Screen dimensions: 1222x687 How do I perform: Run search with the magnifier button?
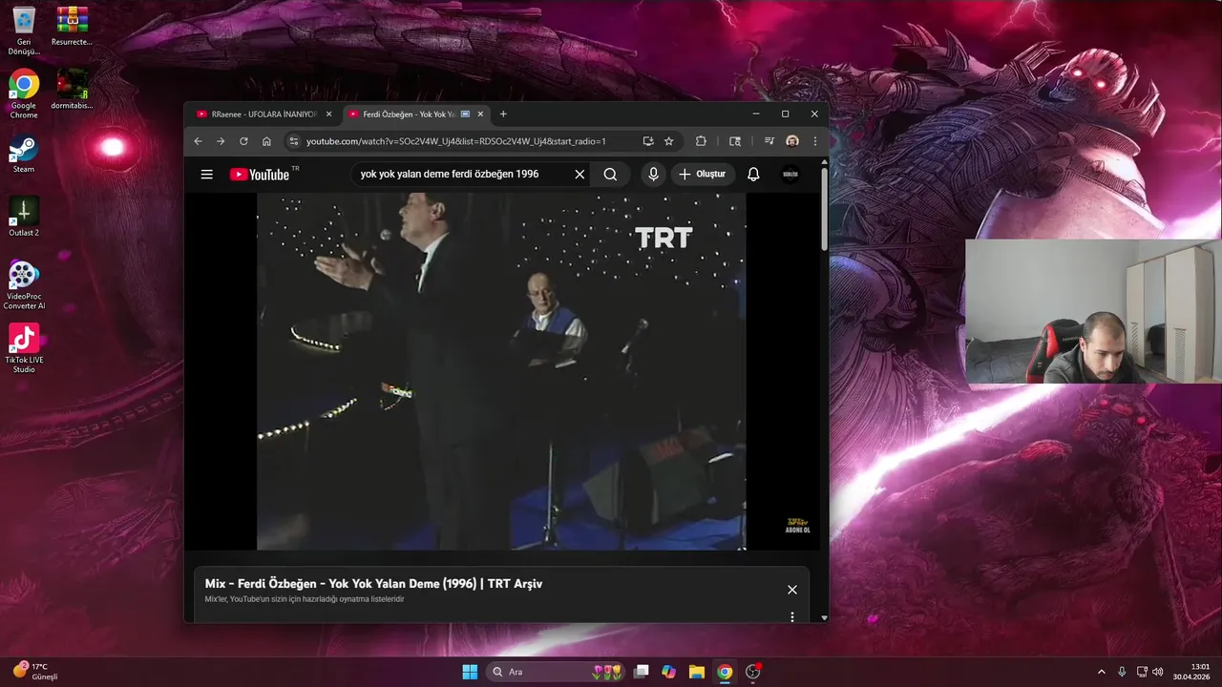[x=610, y=175]
